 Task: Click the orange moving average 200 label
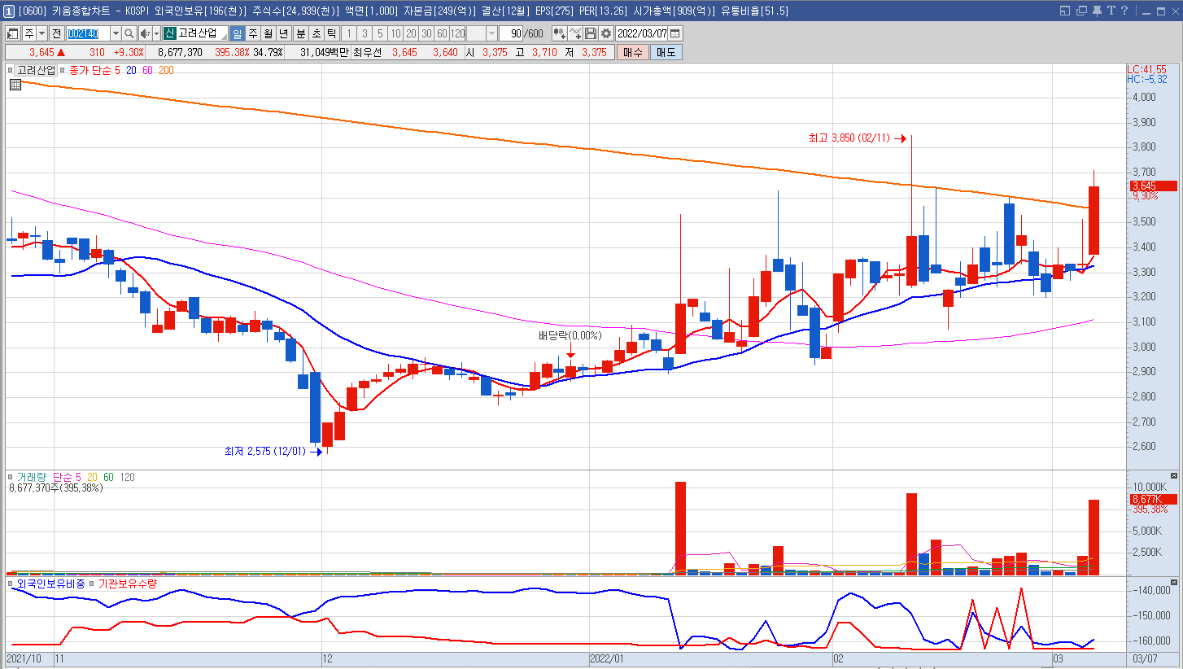166,70
